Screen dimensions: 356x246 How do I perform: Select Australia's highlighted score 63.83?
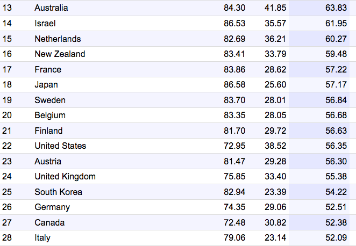(x=336, y=8)
